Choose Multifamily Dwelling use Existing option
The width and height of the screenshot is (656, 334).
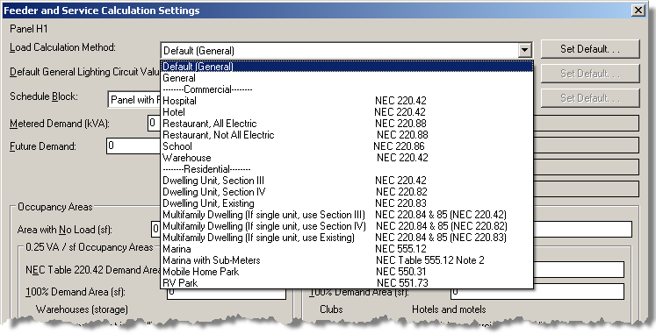pyautogui.click(x=347, y=238)
